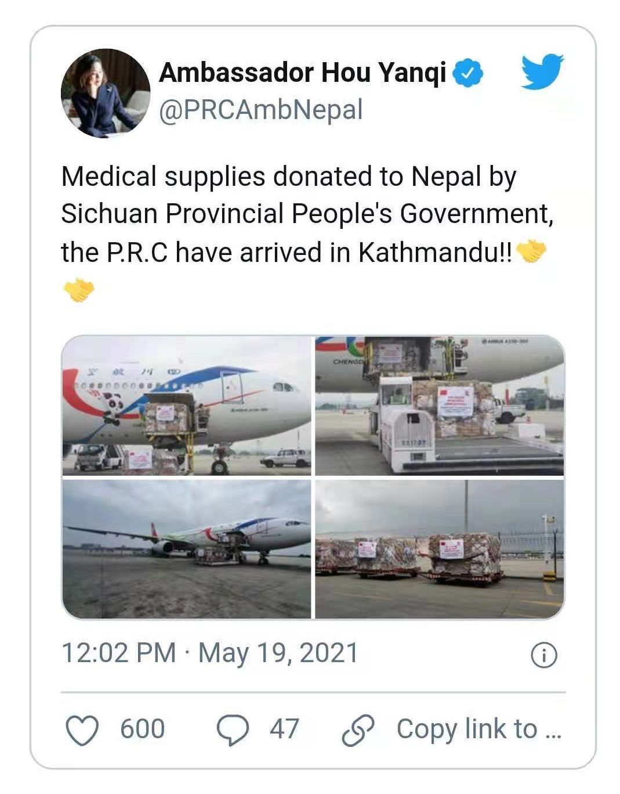Open the photo of the cargo loader

coord(439,405)
